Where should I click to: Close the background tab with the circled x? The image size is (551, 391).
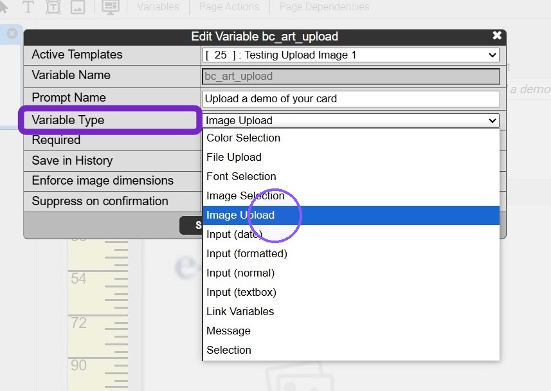coord(12,33)
